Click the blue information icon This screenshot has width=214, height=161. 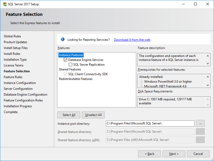pyautogui.click(x=63, y=39)
